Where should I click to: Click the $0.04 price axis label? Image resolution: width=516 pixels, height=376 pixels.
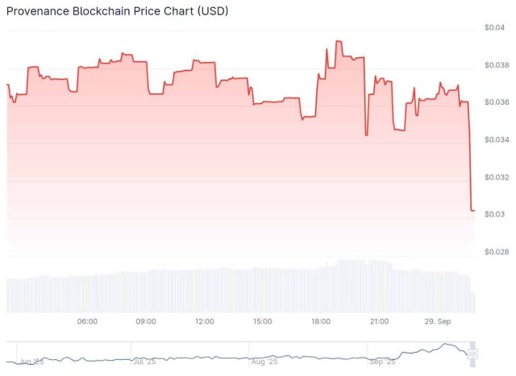click(x=495, y=27)
